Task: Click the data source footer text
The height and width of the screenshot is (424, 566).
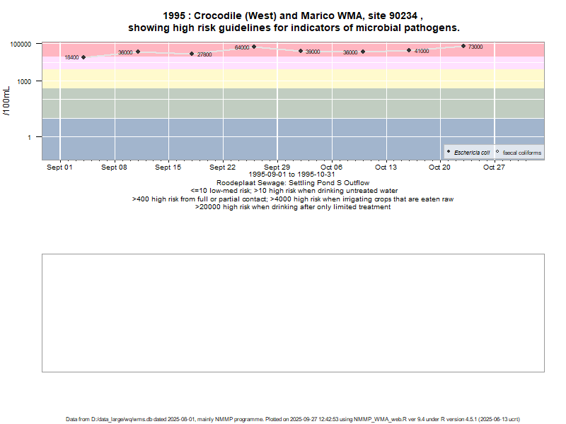Action: coord(293,419)
